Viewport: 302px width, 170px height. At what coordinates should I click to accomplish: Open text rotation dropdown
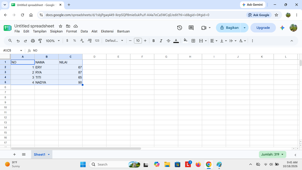242,41
